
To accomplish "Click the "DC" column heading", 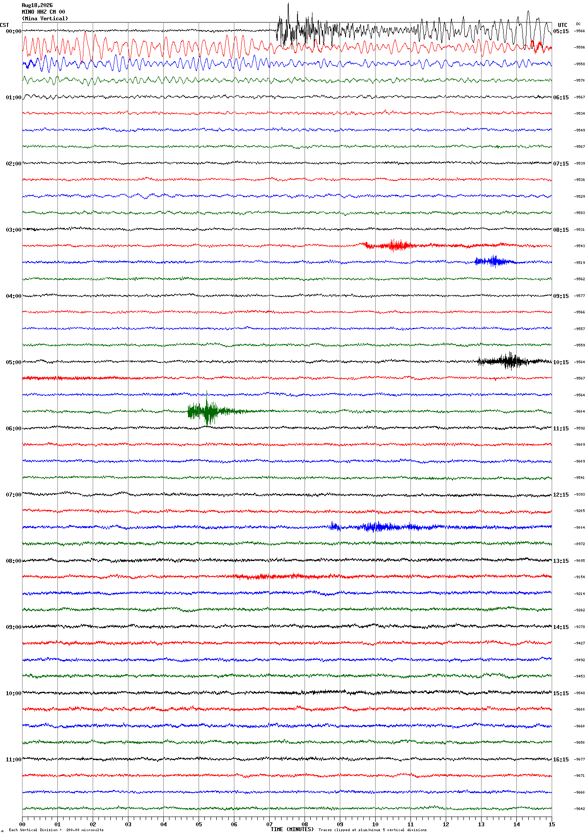I will click(x=578, y=24).
